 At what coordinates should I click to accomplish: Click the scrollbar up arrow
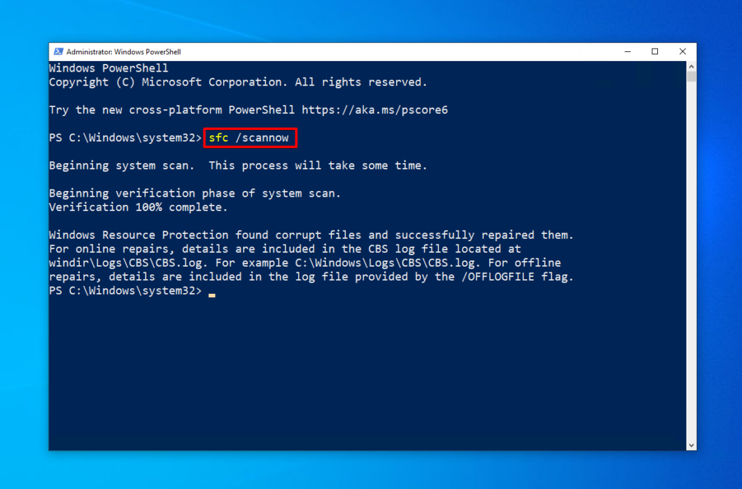tap(691, 66)
